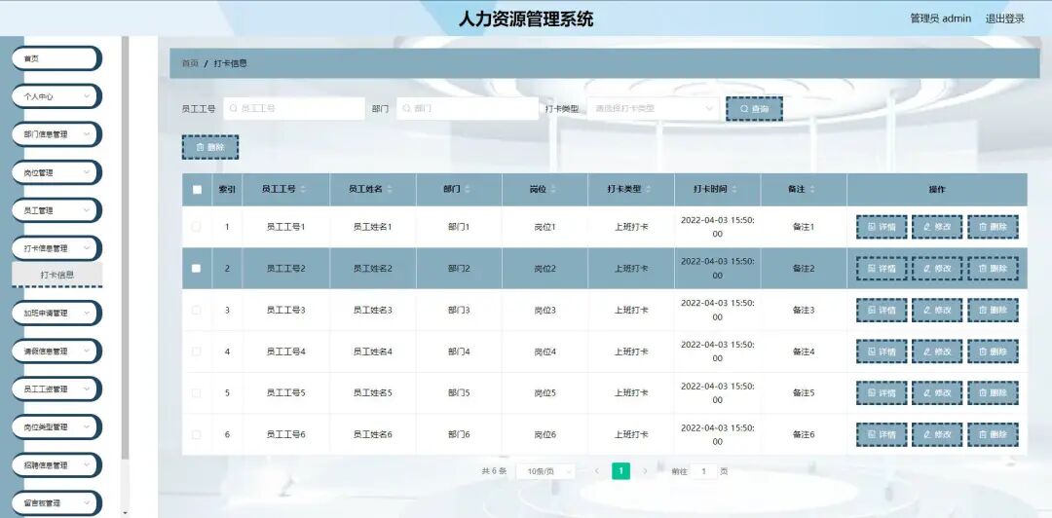Check the checkbox for row 1
The image size is (1052, 518).
click(x=196, y=227)
